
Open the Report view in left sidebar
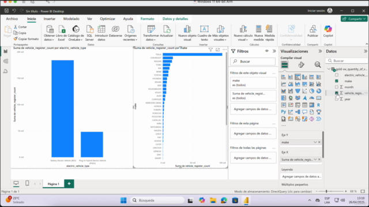pos(5,51)
